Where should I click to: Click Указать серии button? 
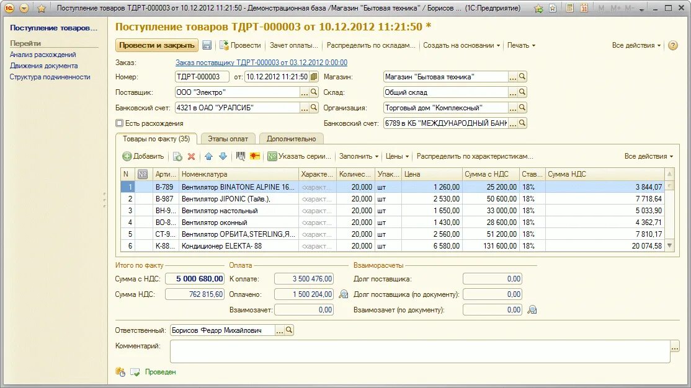click(x=299, y=156)
